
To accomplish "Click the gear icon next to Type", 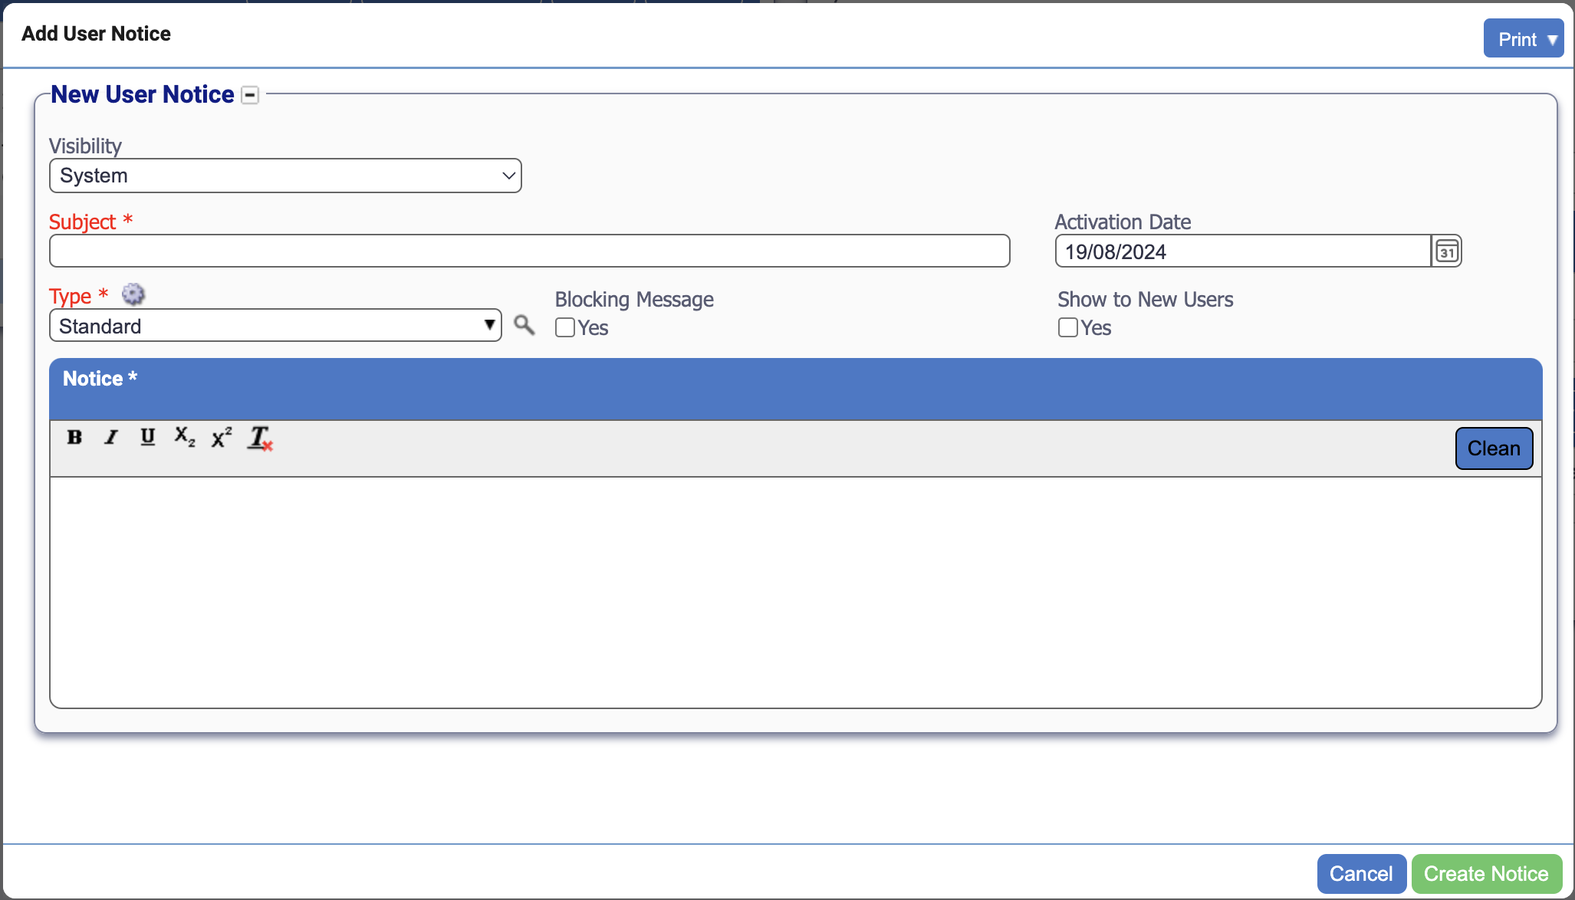I will pyautogui.click(x=133, y=294).
